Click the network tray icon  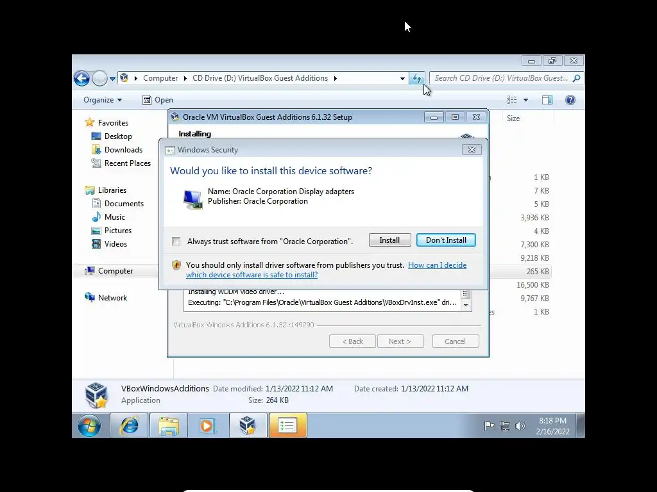[505, 426]
